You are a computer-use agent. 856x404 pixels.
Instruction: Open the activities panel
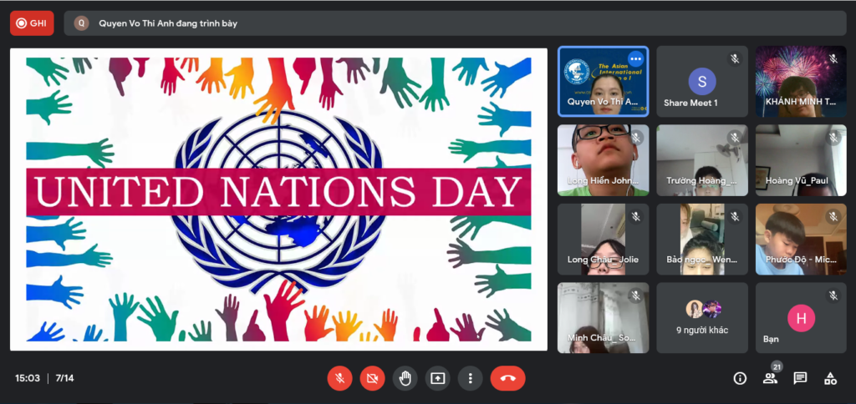(830, 378)
